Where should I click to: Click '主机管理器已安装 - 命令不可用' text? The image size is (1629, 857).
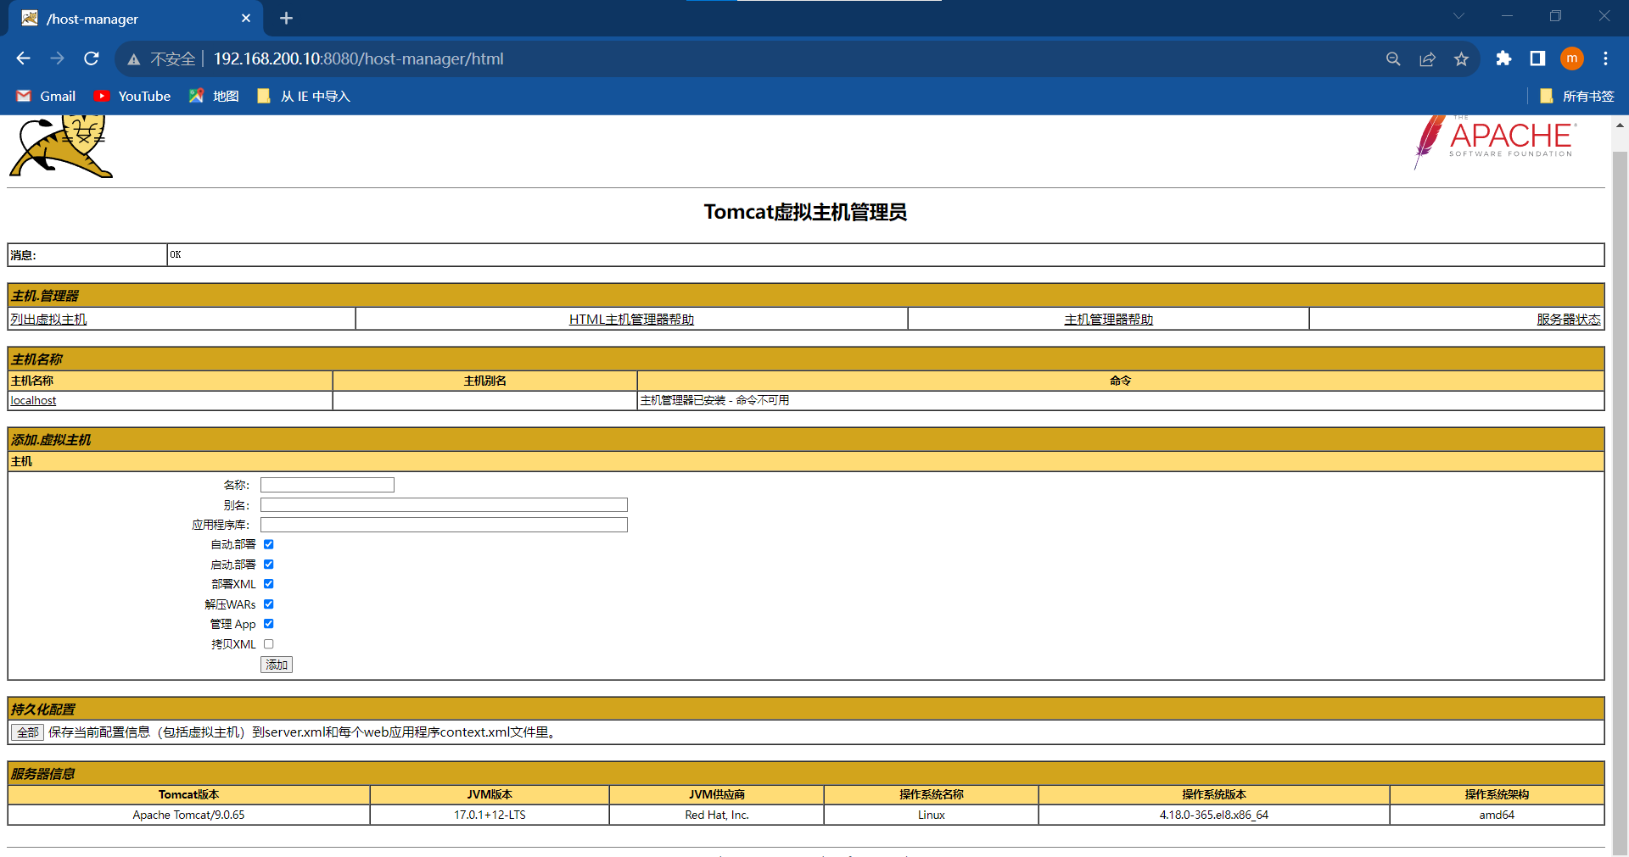point(714,400)
